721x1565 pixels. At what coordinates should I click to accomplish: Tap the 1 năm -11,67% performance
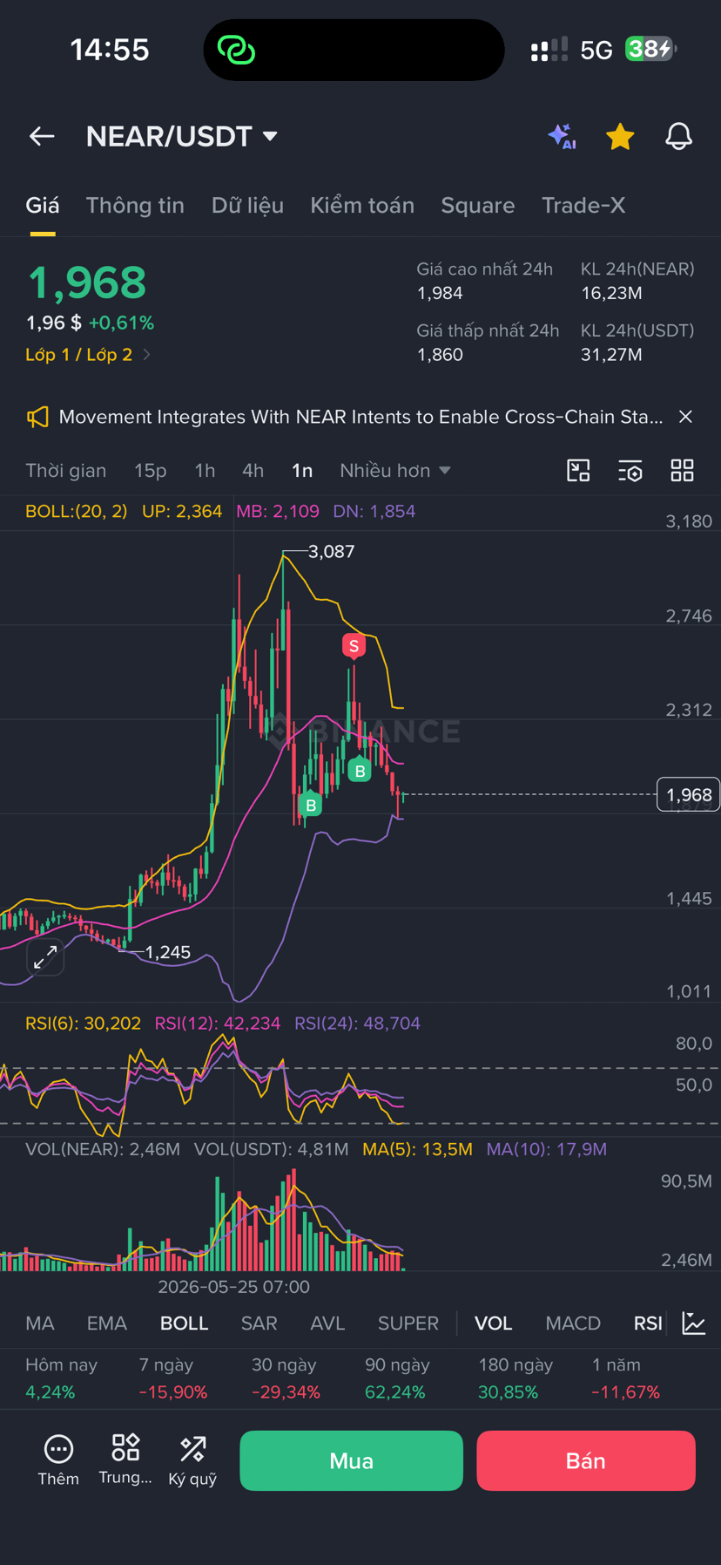pos(625,1378)
